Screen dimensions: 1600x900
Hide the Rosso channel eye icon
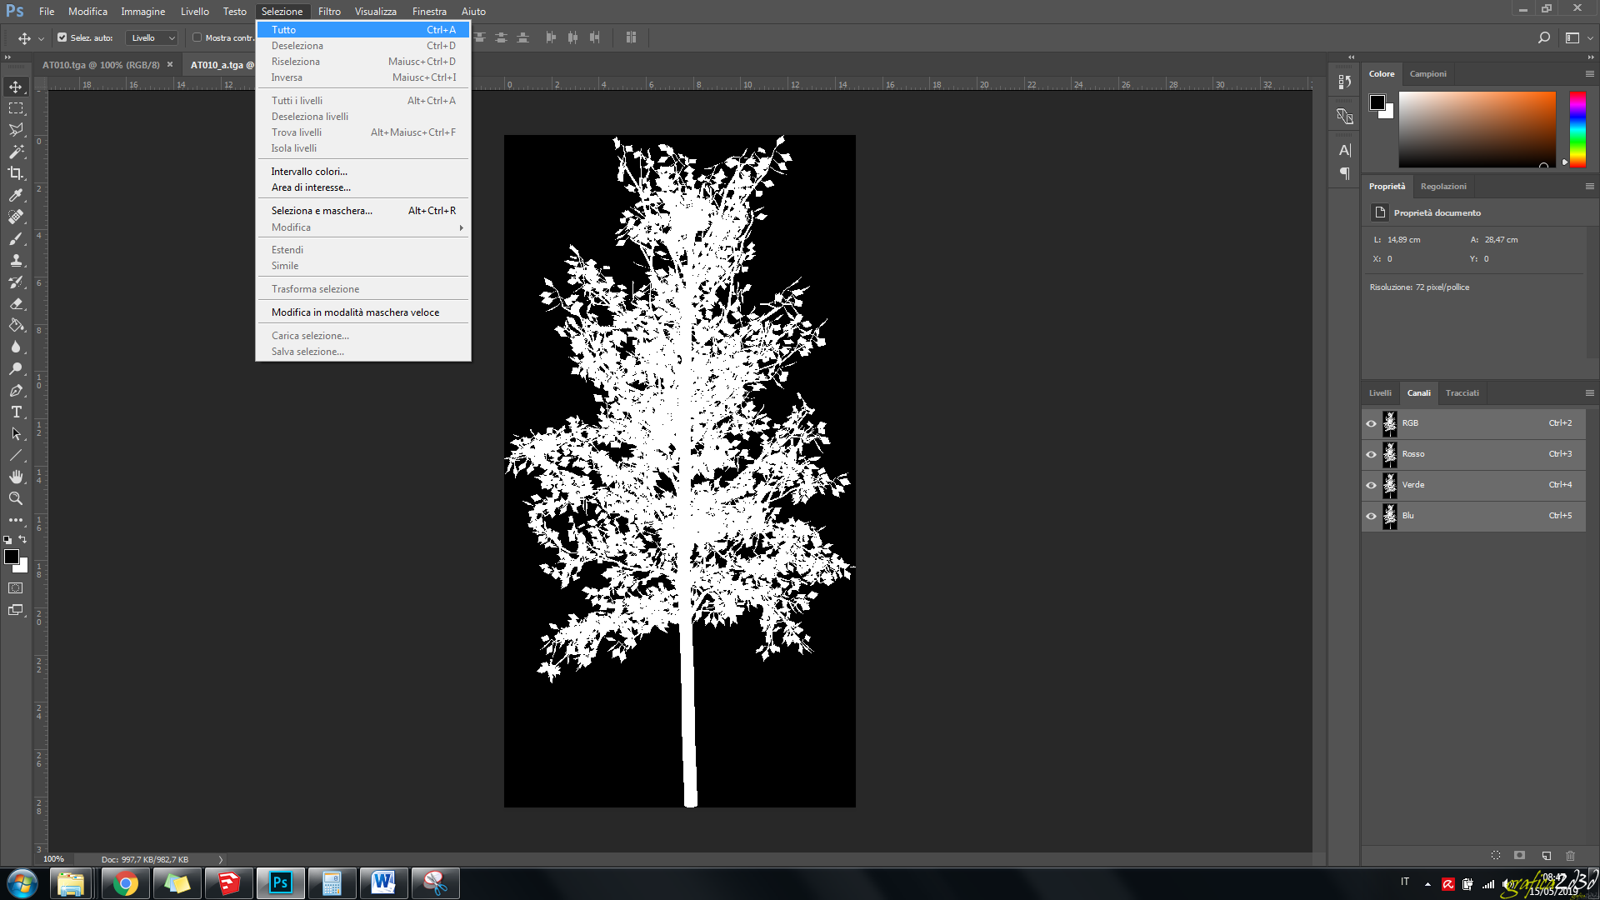(x=1371, y=454)
